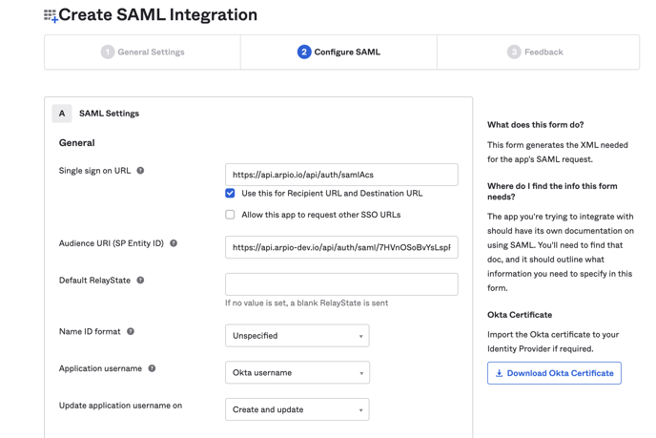Uncheck Use this for Recipient URL and Destination URL

[x=230, y=193]
